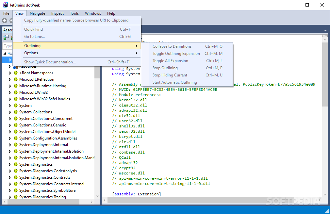Switch to the Assembly Explorer tab
Screen dimensions: 330x214
coord(8,30)
